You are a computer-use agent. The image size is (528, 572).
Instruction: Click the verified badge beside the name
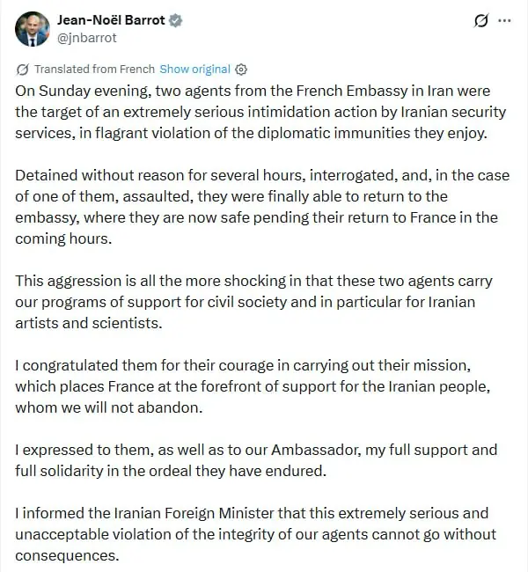tap(175, 20)
